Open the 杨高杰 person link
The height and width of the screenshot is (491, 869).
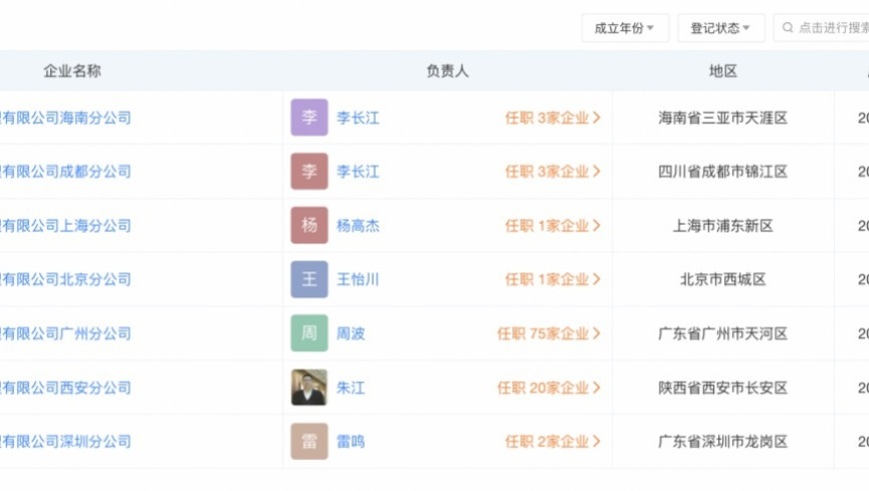358,226
